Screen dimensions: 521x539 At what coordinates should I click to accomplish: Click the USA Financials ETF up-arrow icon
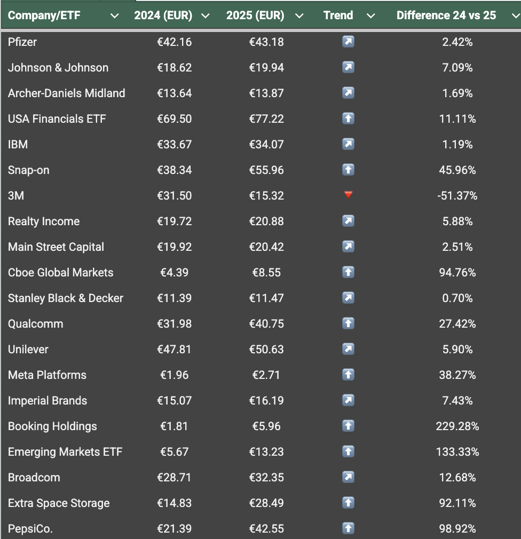tap(348, 118)
